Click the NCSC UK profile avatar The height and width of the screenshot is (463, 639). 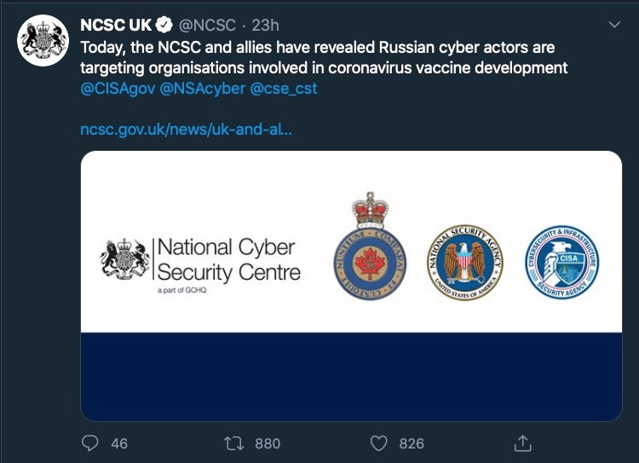pos(43,41)
